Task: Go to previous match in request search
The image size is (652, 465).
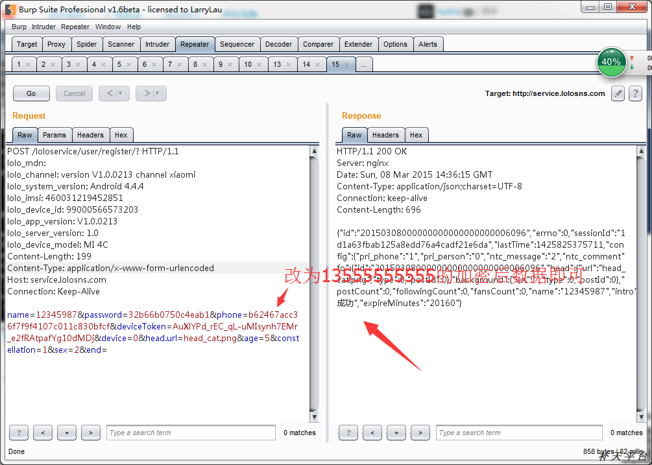Action: [x=43, y=433]
